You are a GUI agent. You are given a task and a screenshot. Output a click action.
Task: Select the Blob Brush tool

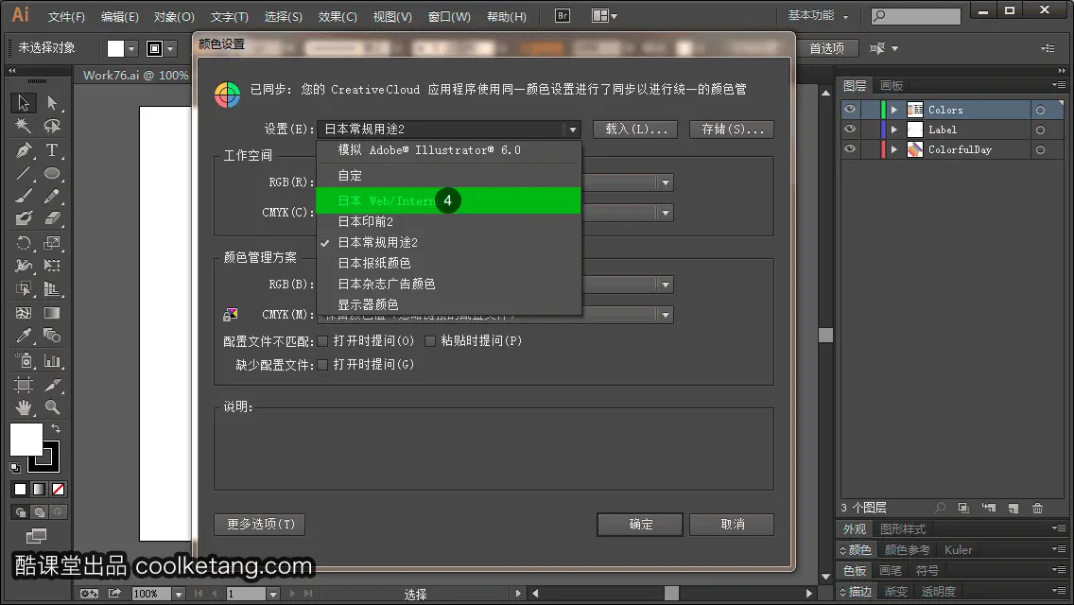pyautogui.click(x=24, y=218)
